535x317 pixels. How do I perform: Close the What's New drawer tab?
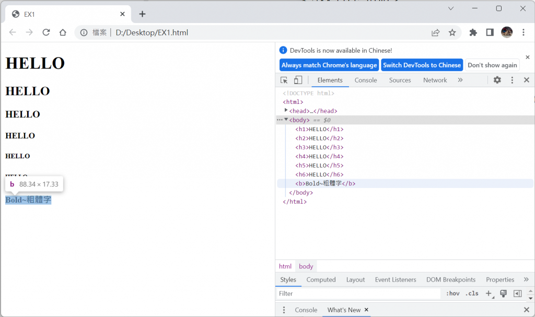tap(366, 310)
